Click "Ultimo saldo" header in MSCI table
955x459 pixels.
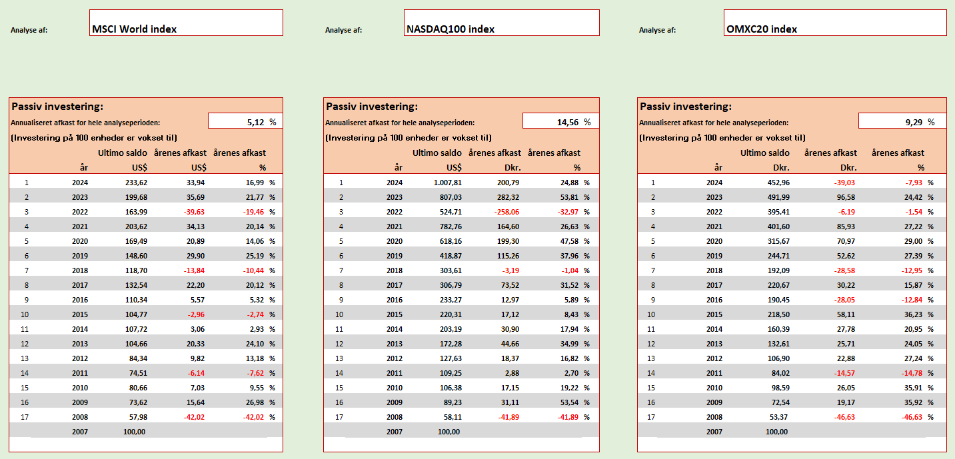click(x=122, y=153)
